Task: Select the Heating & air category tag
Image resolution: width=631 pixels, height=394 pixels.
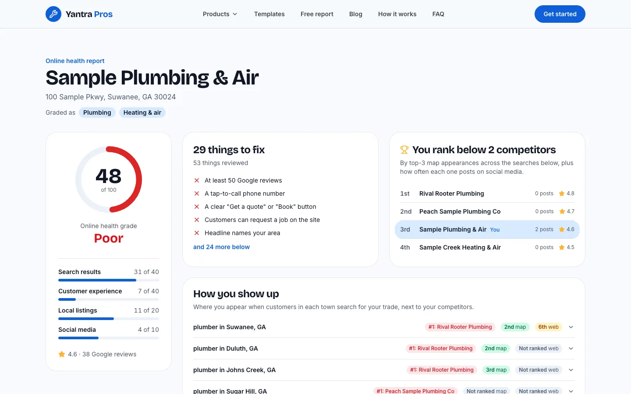Action: (142, 113)
